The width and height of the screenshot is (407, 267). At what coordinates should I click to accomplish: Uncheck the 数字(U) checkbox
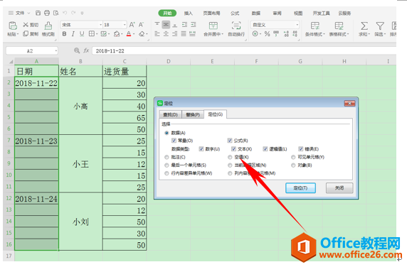click(x=201, y=149)
